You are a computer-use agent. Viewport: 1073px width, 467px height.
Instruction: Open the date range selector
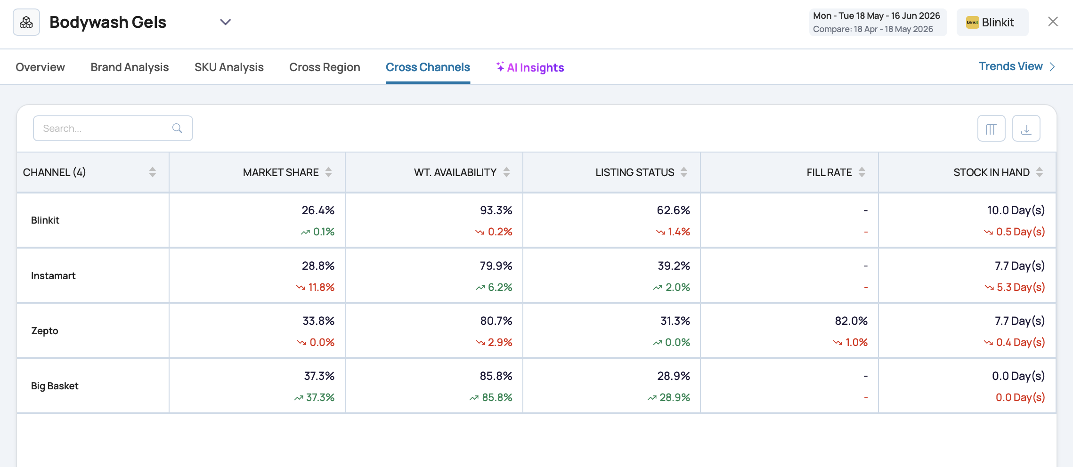tap(878, 22)
